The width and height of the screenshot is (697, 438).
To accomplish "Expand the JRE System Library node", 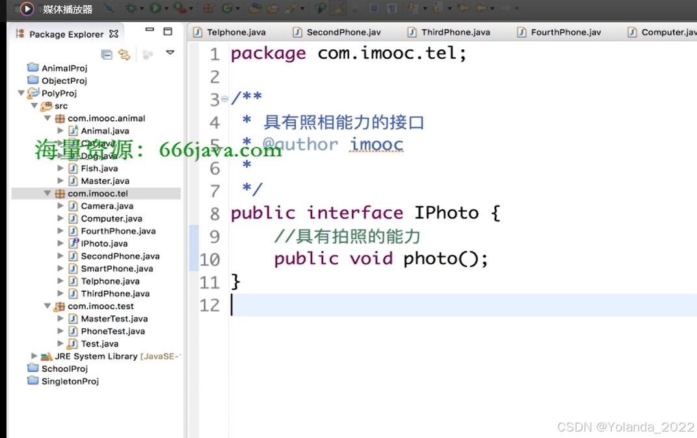I will pos(34,356).
